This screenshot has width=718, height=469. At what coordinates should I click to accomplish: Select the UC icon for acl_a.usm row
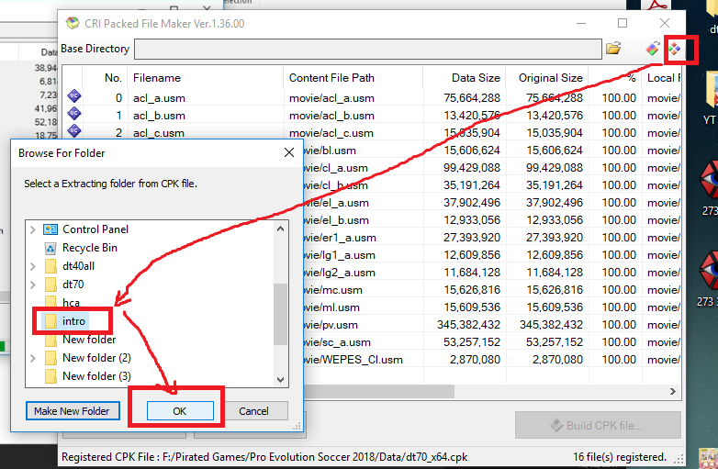(x=74, y=95)
